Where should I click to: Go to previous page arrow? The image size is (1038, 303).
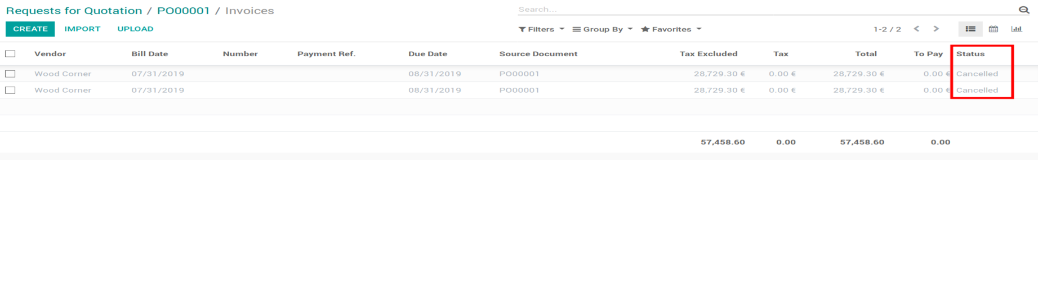tap(916, 29)
